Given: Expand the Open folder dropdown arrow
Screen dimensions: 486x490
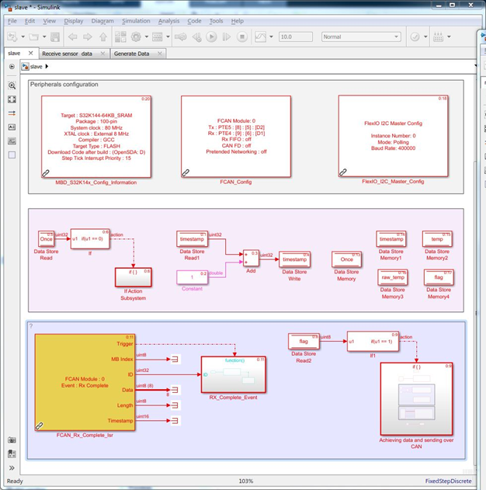Looking at the screenshot, I should click(x=44, y=36).
